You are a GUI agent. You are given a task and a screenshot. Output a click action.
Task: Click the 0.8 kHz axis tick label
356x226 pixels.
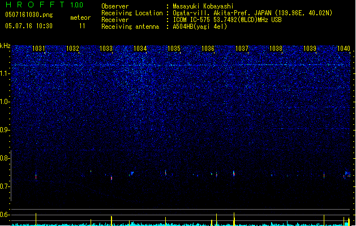coord(5,158)
